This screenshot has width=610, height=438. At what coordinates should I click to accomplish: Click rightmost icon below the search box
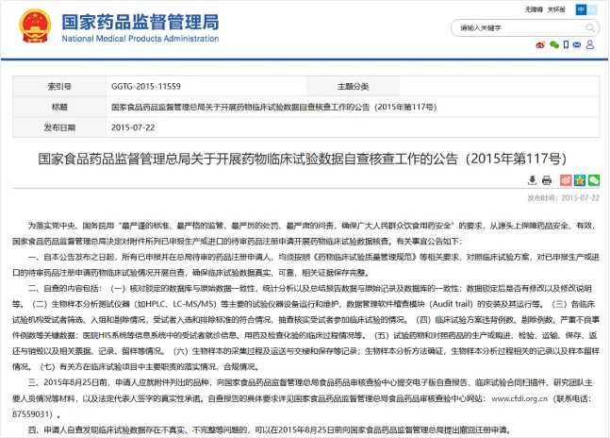point(591,43)
